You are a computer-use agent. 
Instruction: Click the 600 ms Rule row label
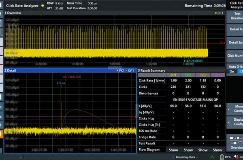[148, 131]
